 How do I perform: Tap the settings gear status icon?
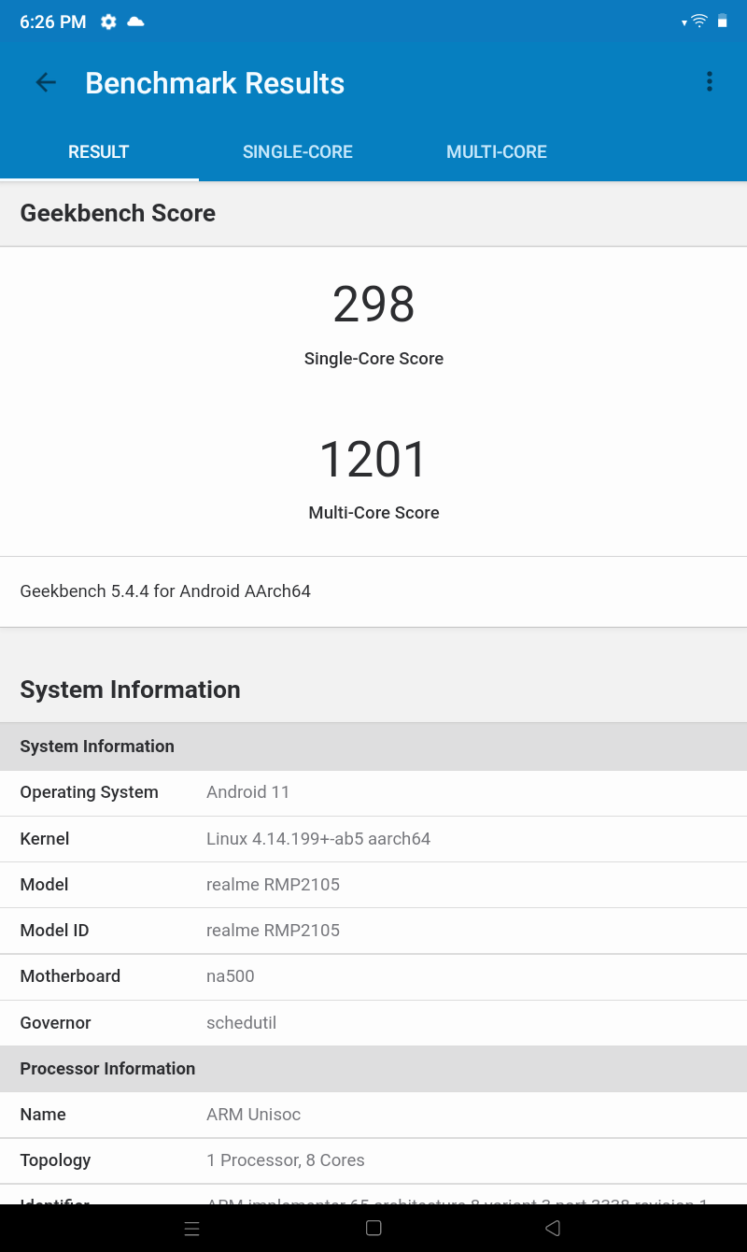point(108,21)
